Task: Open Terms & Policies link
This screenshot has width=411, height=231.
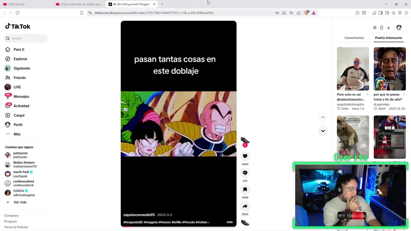Action: (x=16, y=227)
